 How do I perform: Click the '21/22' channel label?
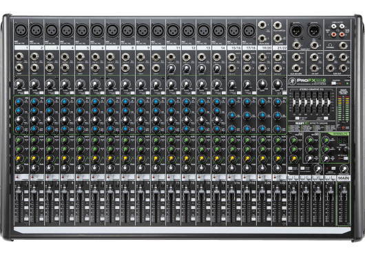[x=282, y=48]
